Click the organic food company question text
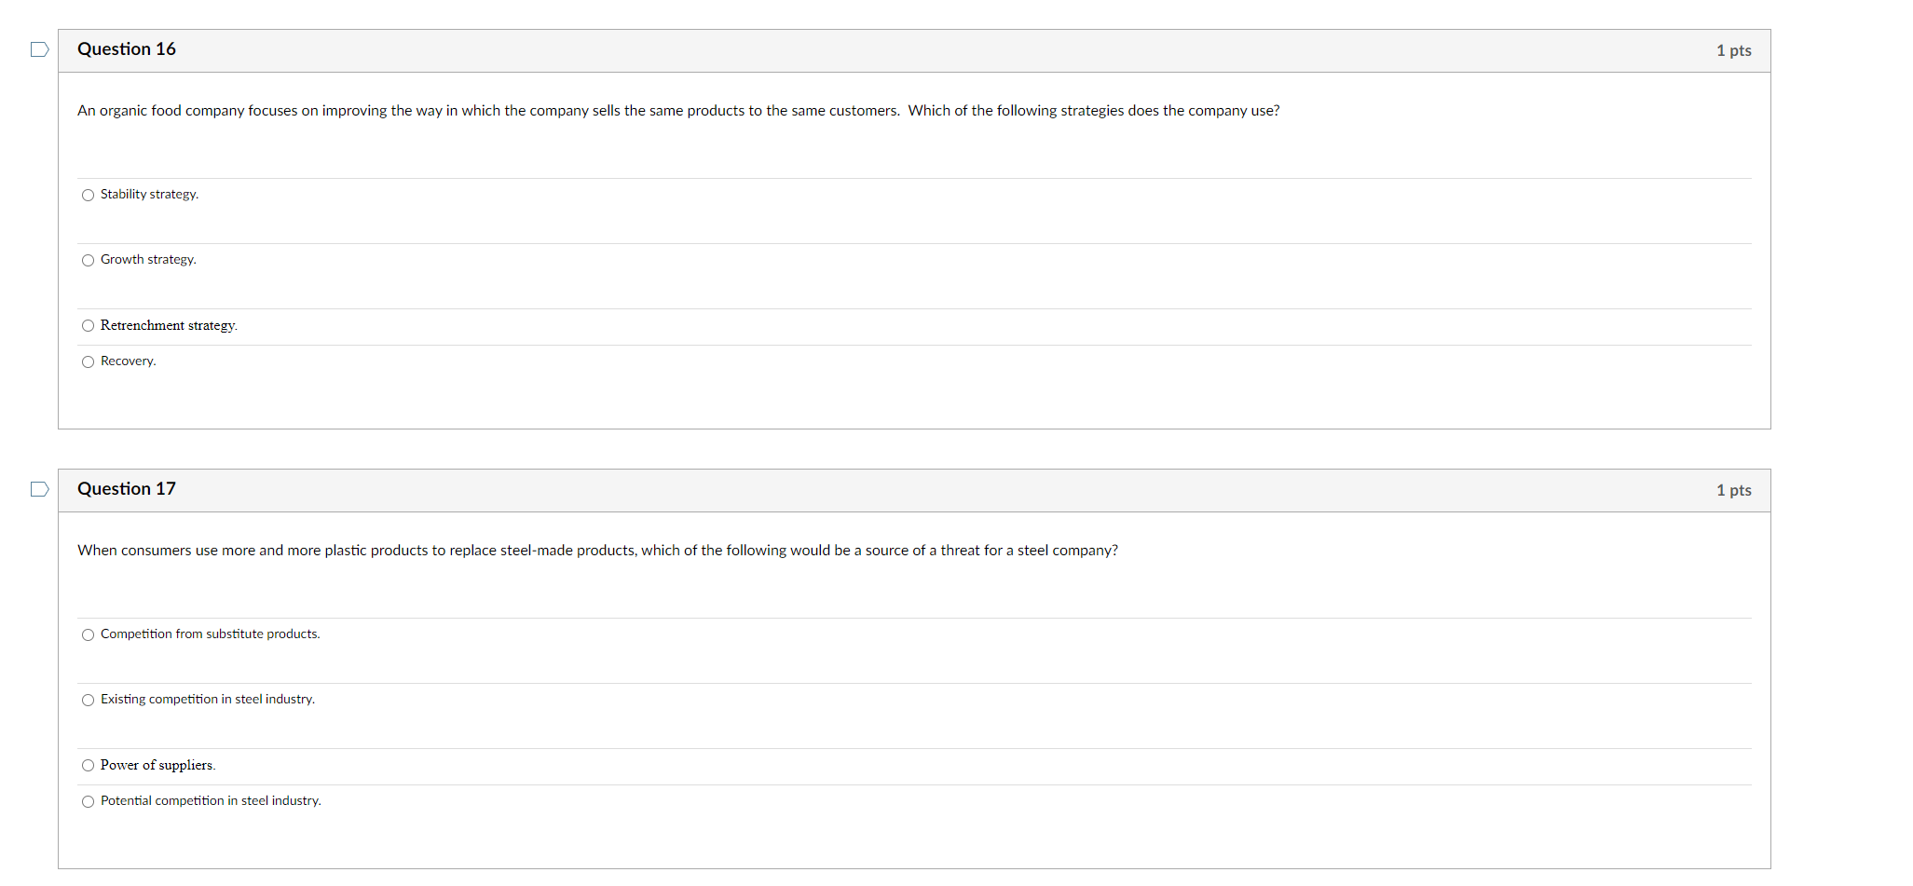 (678, 111)
